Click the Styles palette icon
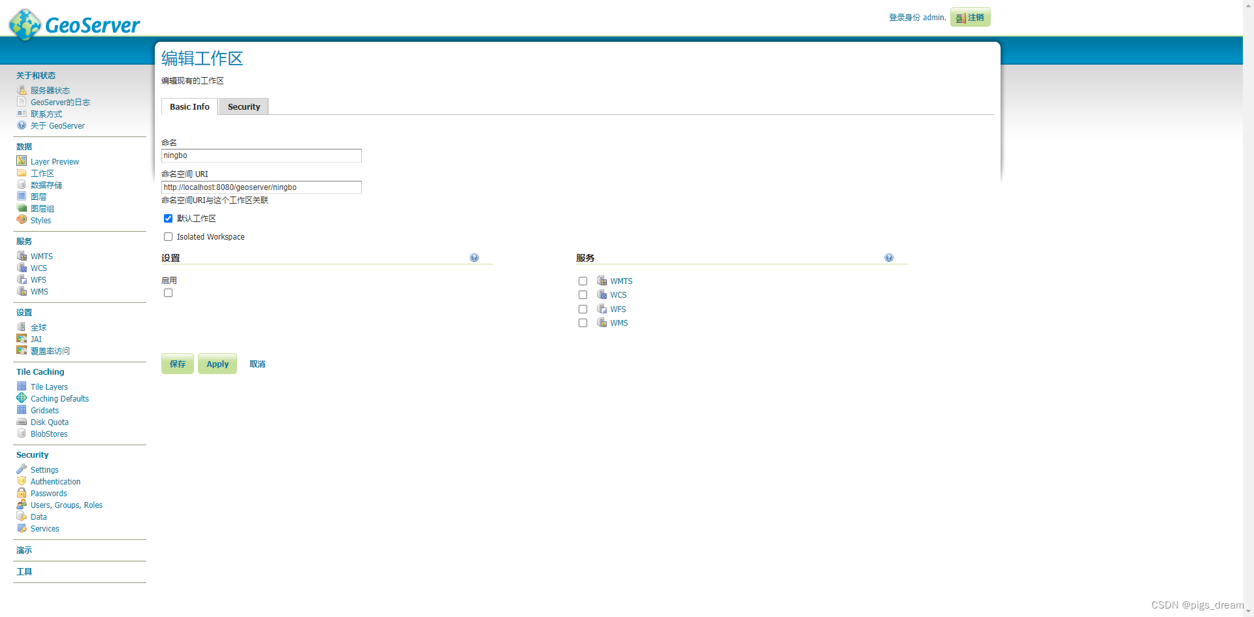The image size is (1254, 617). tap(22, 220)
